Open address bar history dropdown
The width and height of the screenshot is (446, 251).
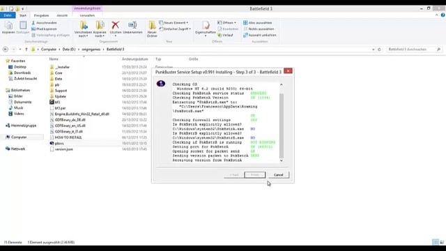374,50
